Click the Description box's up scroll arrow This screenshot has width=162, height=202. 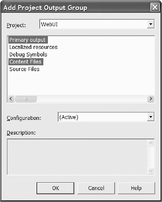click(x=151, y=143)
